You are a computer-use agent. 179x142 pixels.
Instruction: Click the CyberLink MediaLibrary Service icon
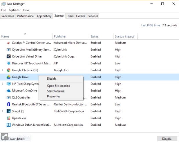pyautogui.click(x=8, y=50)
